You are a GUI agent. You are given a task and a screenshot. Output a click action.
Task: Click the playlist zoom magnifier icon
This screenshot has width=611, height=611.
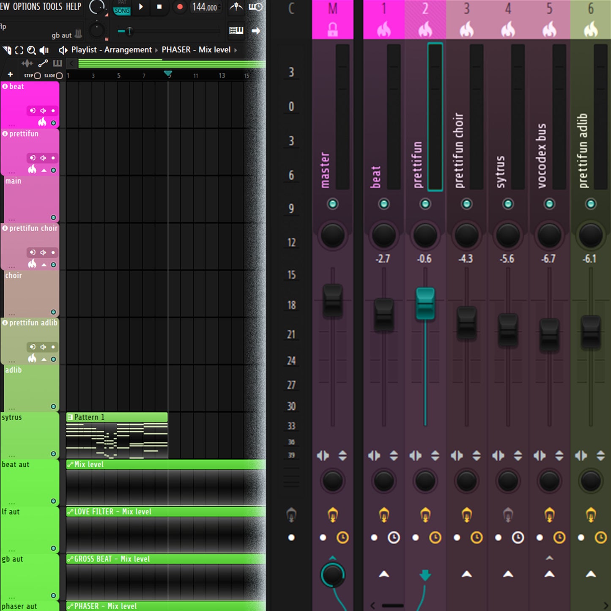click(x=31, y=50)
